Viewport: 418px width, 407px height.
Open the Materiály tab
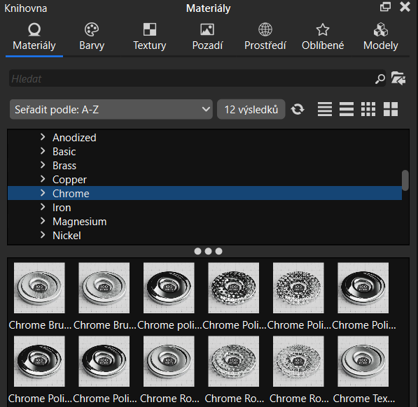pyautogui.click(x=34, y=37)
